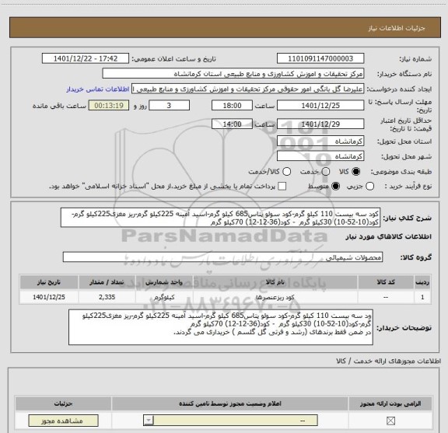448x433 pixels.
Task: Click the مشاهده مجوز button
Action: coord(63,421)
